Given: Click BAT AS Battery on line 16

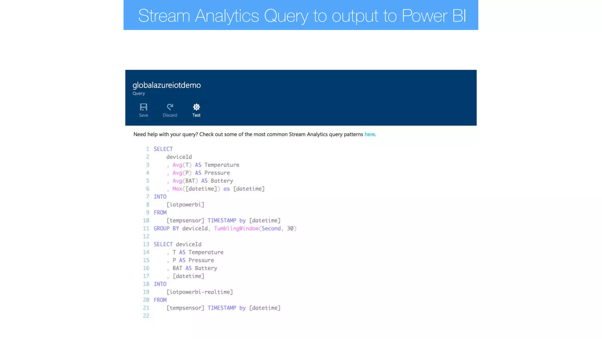Looking at the screenshot, I should pos(195,268).
